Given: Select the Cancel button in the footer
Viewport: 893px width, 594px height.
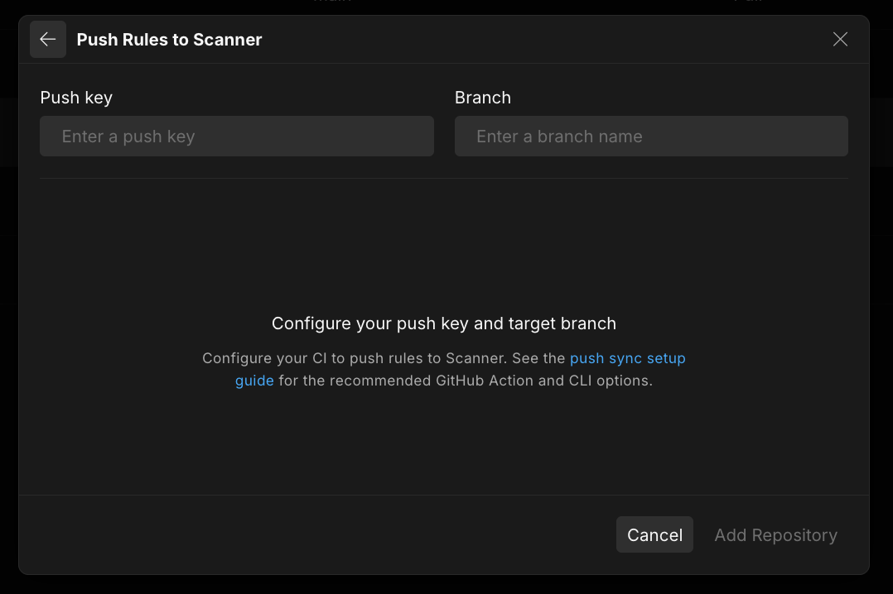Looking at the screenshot, I should pyautogui.click(x=654, y=534).
